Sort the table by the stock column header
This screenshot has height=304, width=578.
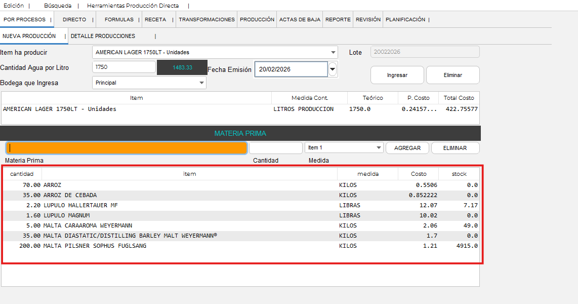(x=459, y=174)
